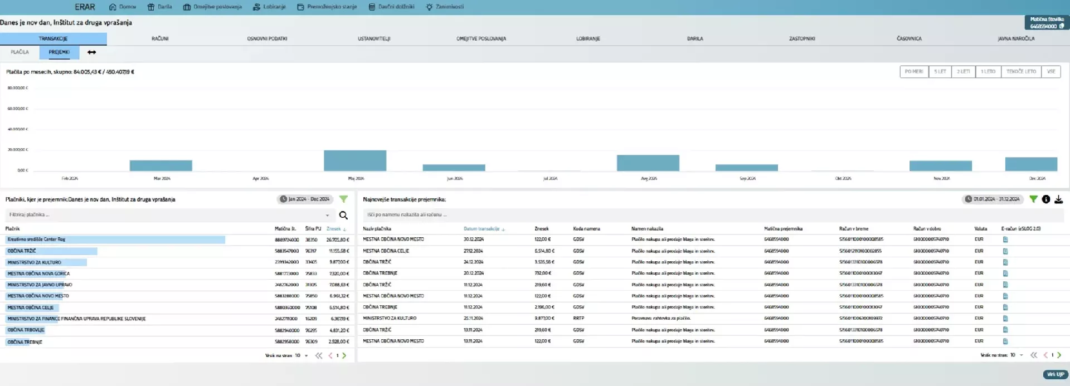Open rows-per-page dropdown in transactions table
The image size is (1070, 386).
[x=1021, y=355]
